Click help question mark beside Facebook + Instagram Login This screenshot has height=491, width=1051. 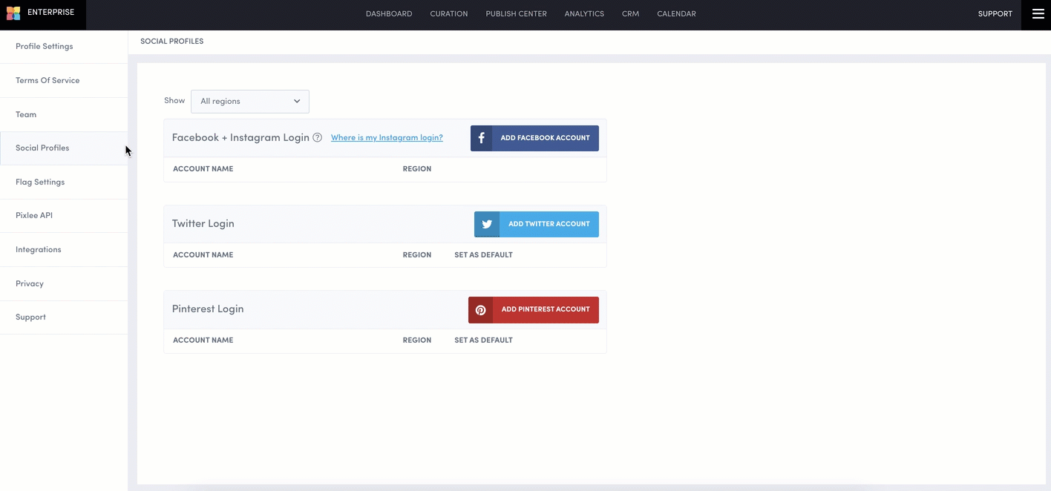coord(317,138)
